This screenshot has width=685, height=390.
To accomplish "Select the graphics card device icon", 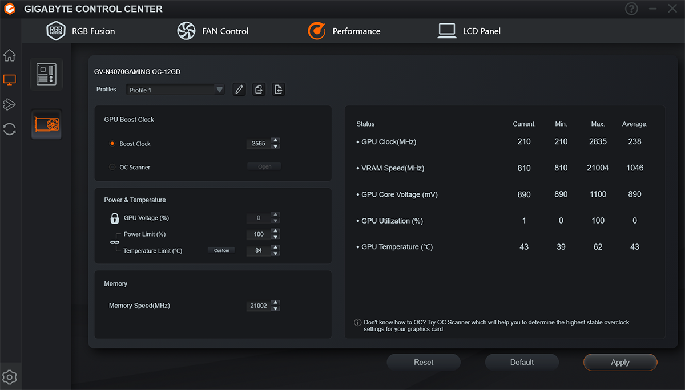I will coord(46,124).
